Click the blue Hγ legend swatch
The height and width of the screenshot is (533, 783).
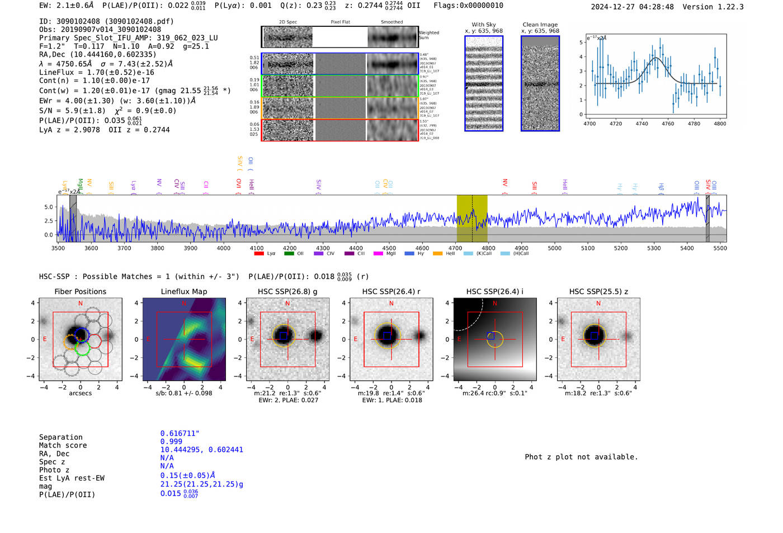(409, 253)
